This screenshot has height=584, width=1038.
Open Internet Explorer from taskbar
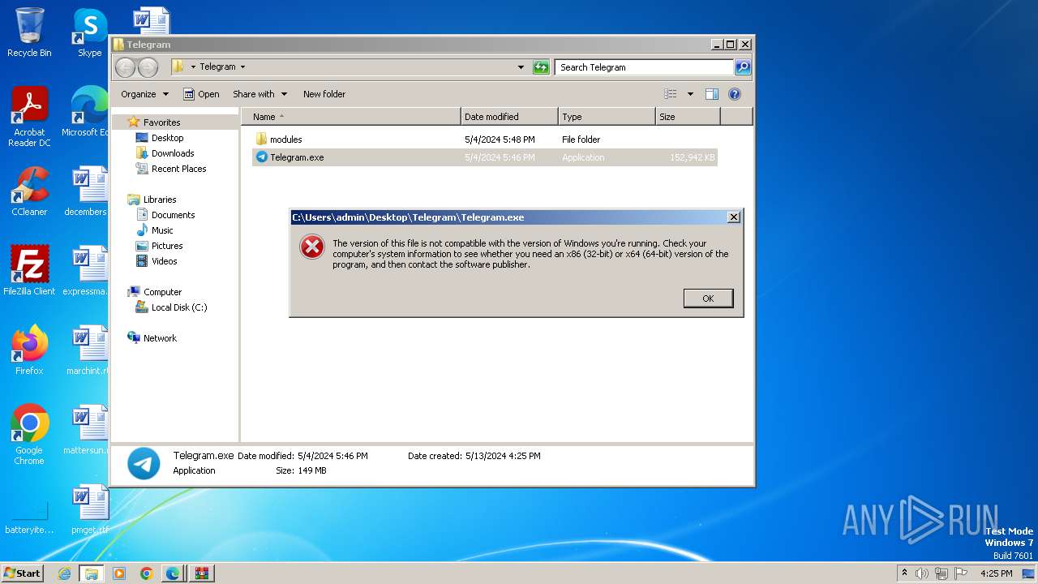tap(64, 573)
